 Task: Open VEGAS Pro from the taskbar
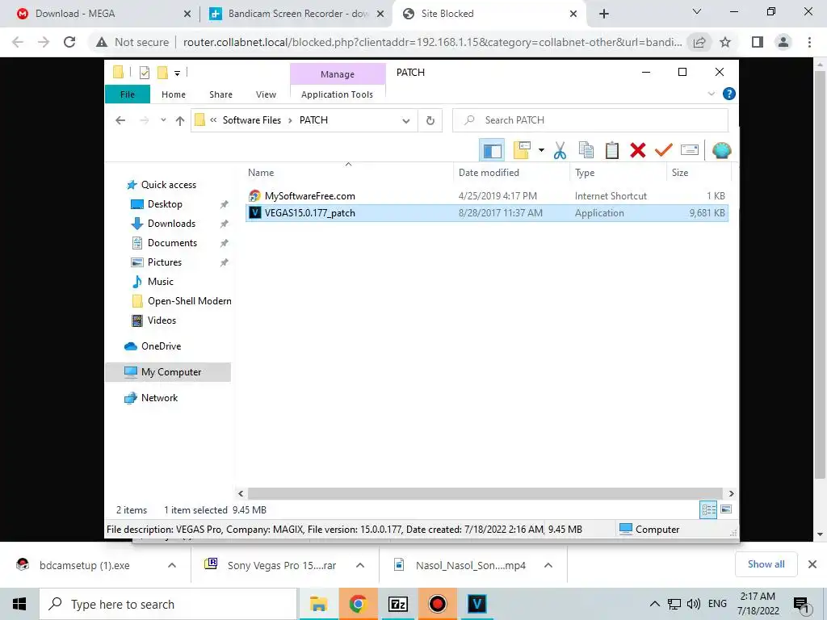click(476, 604)
